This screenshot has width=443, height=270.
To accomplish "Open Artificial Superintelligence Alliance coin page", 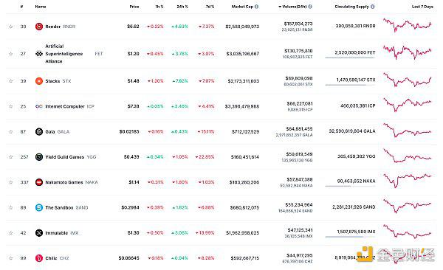I will coord(64,54).
